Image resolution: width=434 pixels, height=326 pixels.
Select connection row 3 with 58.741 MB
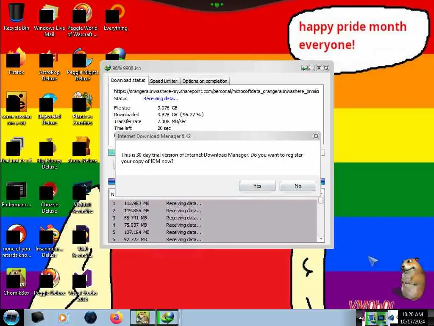pos(213,218)
